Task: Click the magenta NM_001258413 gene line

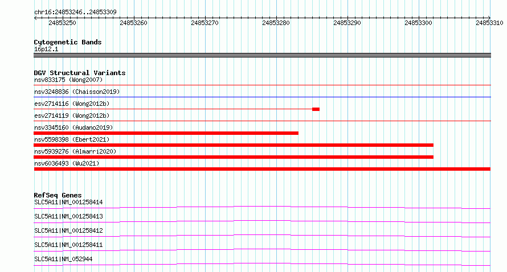Action: click(262, 221)
